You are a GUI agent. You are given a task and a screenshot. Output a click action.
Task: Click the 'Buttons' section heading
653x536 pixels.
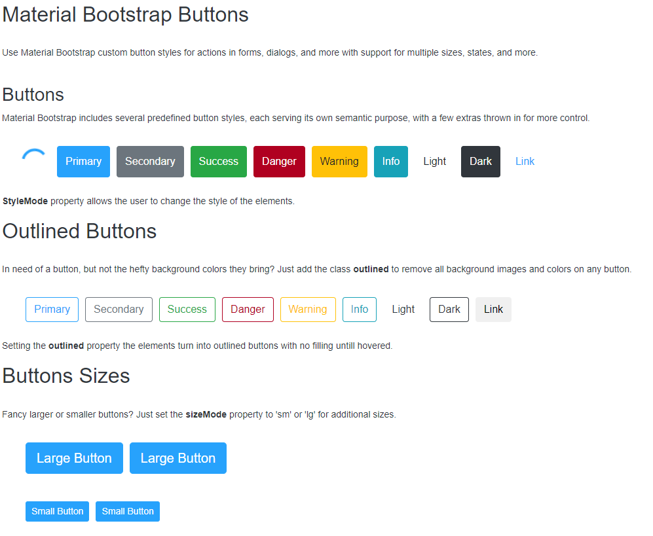pos(33,95)
